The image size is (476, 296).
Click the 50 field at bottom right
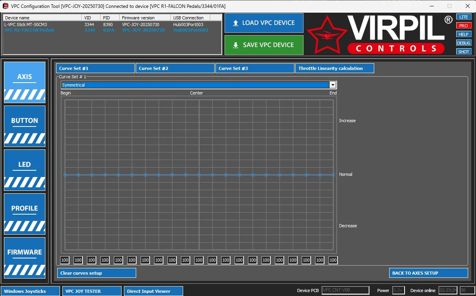[468, 290]
